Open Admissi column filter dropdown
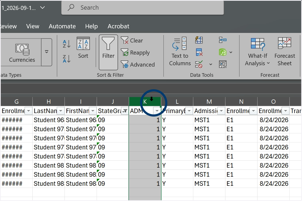Image resolution: width=302 pixels, height=201 pixels. 221,111
